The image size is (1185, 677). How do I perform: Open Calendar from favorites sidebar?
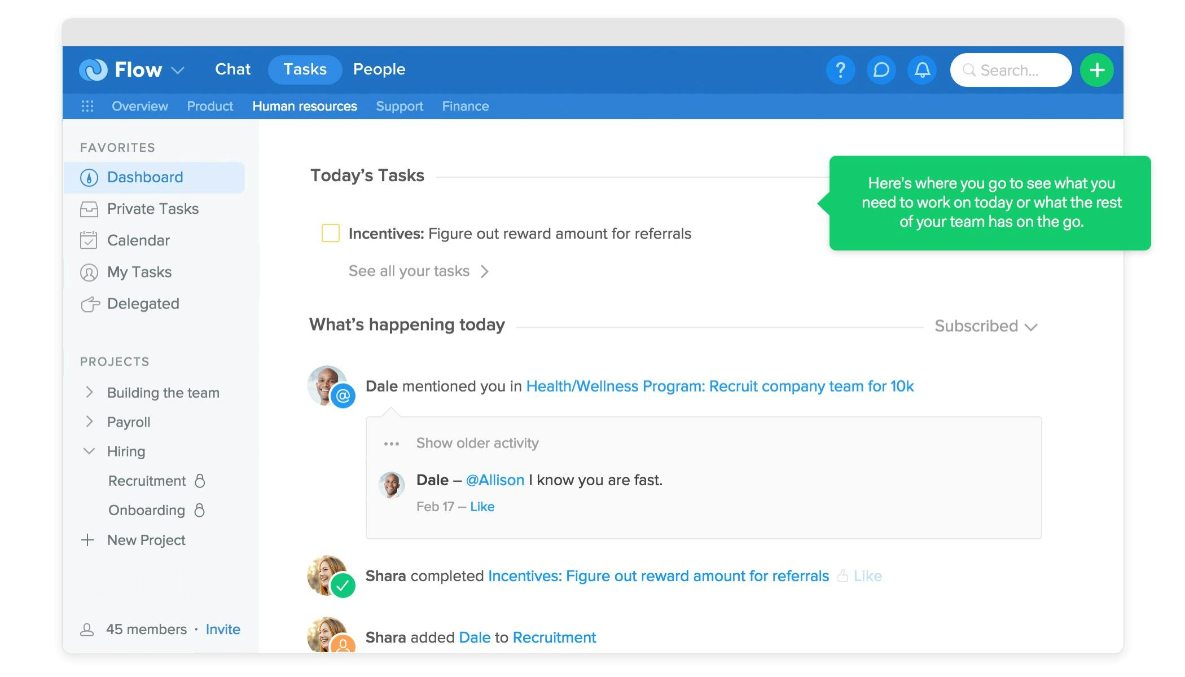click(x=138, y=240)
